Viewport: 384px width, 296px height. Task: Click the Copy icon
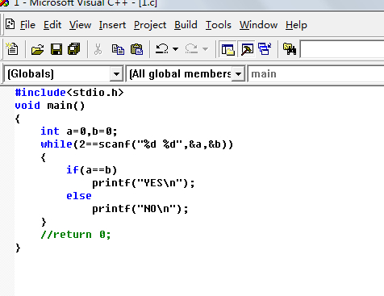coord(118,49)
